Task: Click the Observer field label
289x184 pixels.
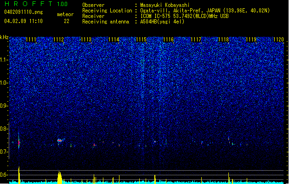Action: 93,5
